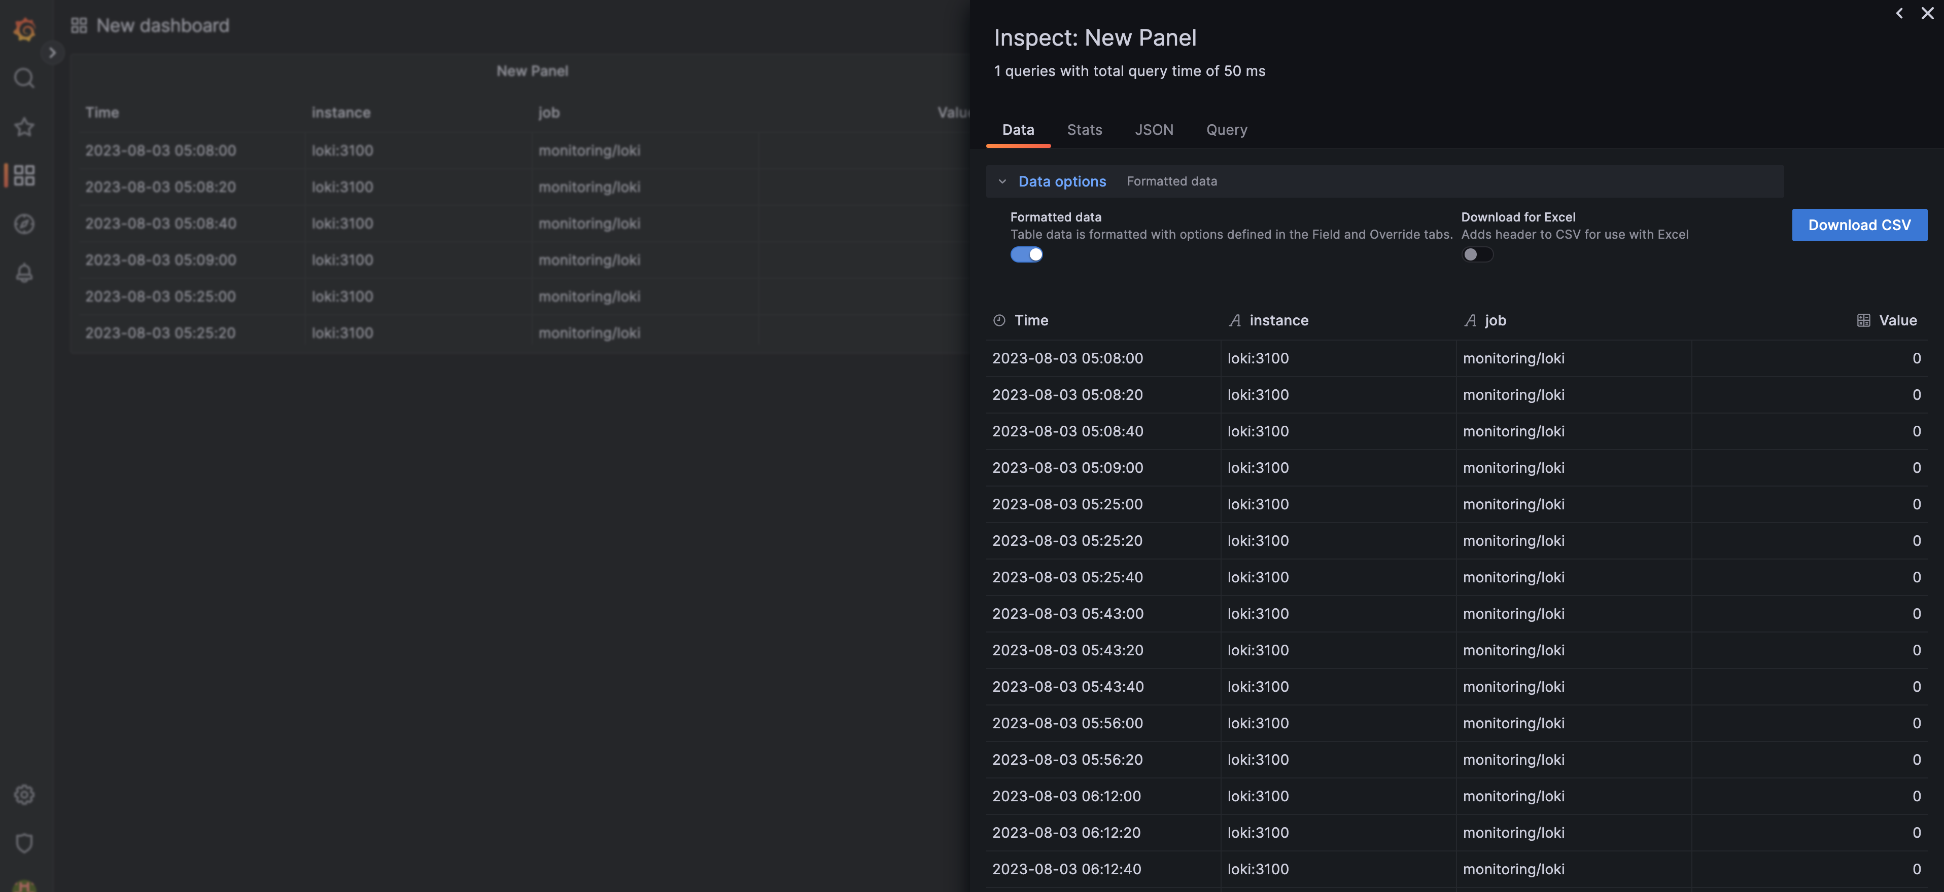Open Configuration via the gear icon
This screenshot has width=1944, height=892.
[24, 794]
